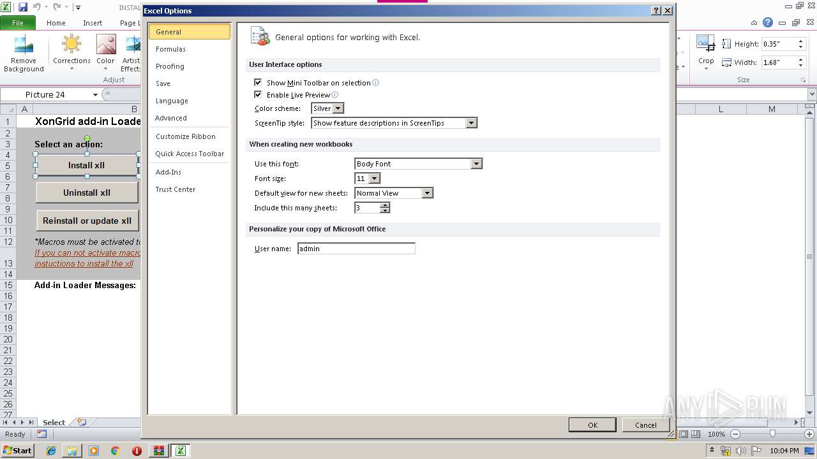Select Customize Ribbon options category
The image size is (817, 459).
click(x=189, y=136)
